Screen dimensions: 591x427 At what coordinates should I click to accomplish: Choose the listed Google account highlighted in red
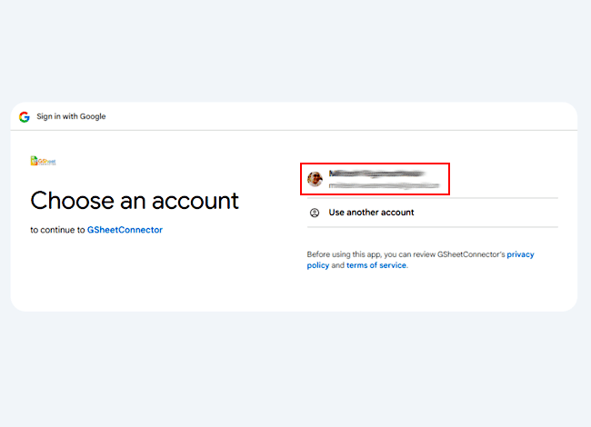tap(375, 179)
